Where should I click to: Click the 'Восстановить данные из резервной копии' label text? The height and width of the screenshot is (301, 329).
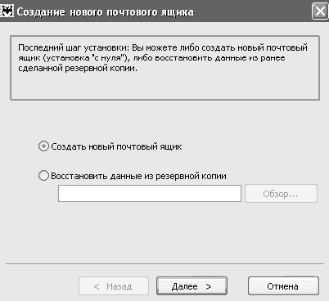coord(138,176)
